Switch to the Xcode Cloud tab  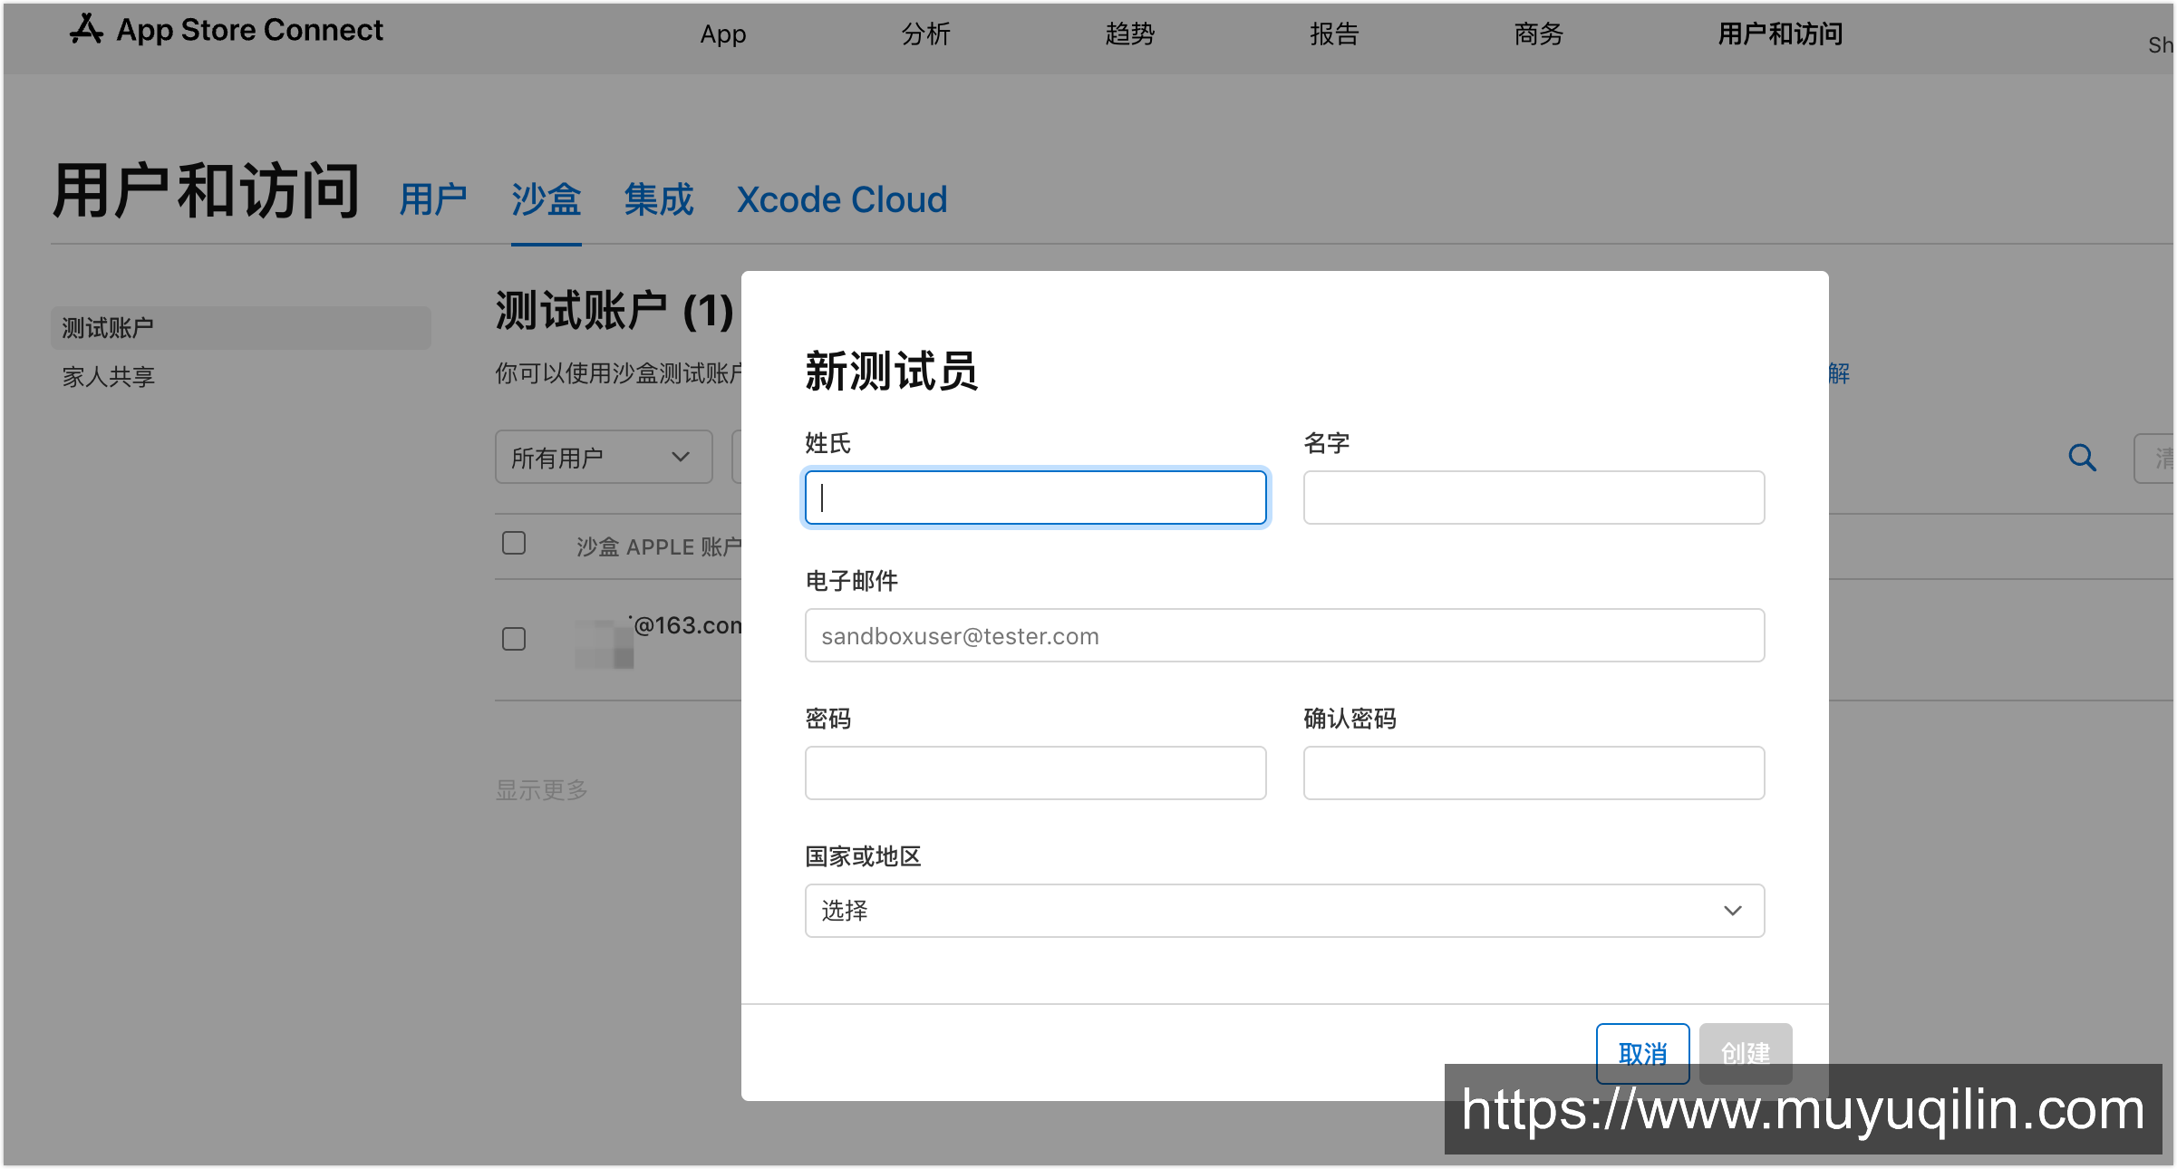pos(842,199)
